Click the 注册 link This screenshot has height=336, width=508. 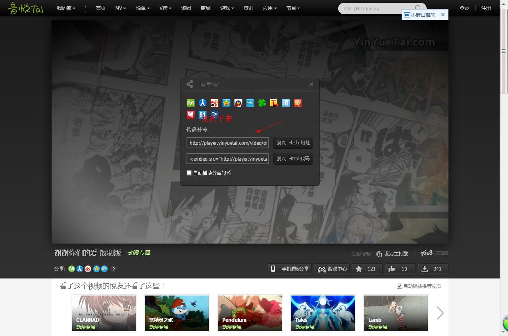coord(486,8)
